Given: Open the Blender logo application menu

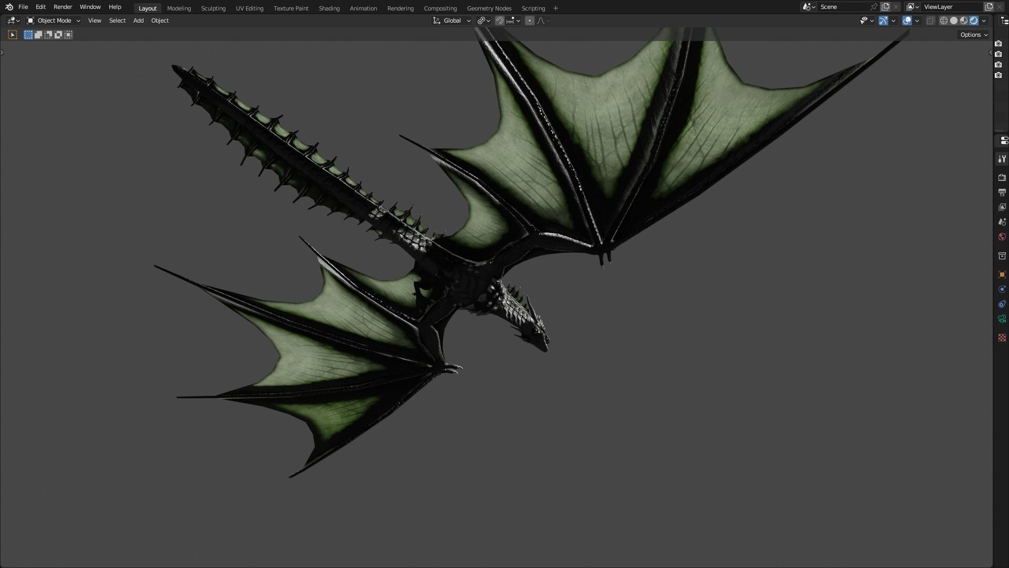Looking at the screenshot, I should [x=9, y=7].
